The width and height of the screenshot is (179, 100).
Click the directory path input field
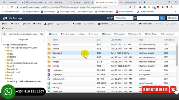23,34
